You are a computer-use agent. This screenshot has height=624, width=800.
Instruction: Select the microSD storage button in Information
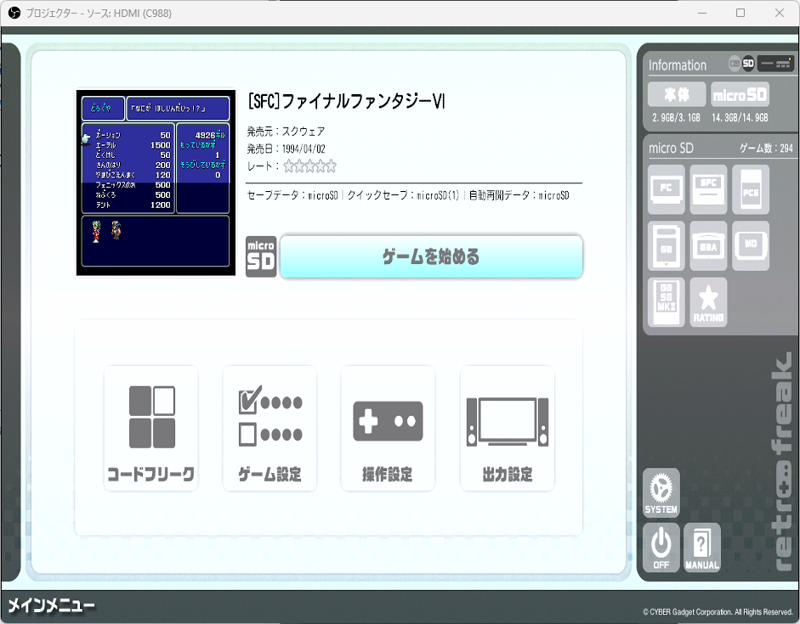[740, 94]
